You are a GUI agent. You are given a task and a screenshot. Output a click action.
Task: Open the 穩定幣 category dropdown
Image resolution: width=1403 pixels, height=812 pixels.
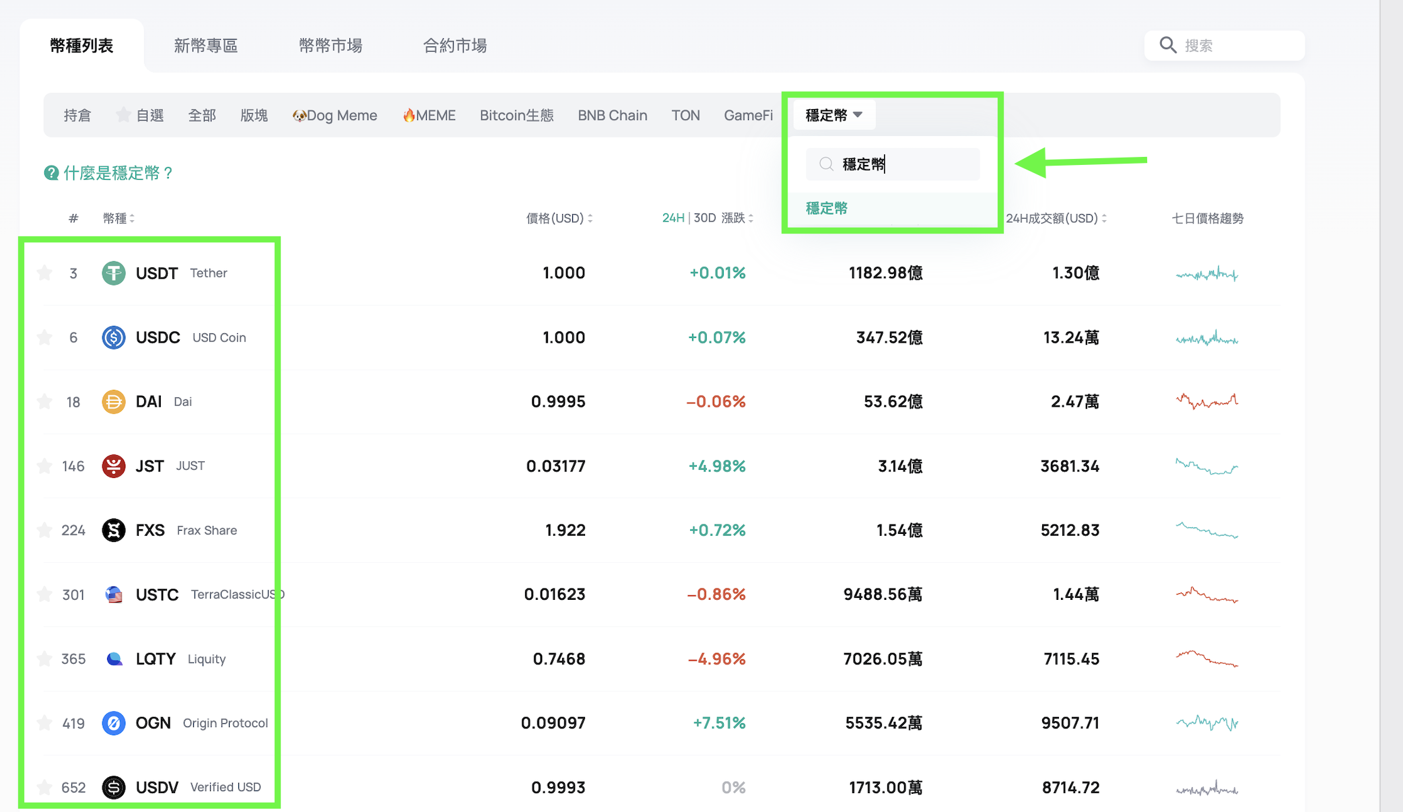[x=833, y=115]
